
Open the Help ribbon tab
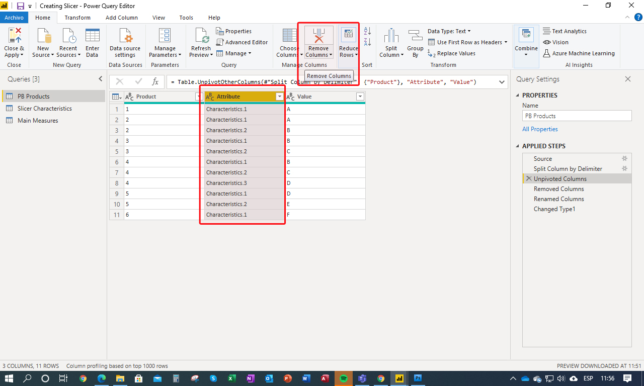coord(214,18)
